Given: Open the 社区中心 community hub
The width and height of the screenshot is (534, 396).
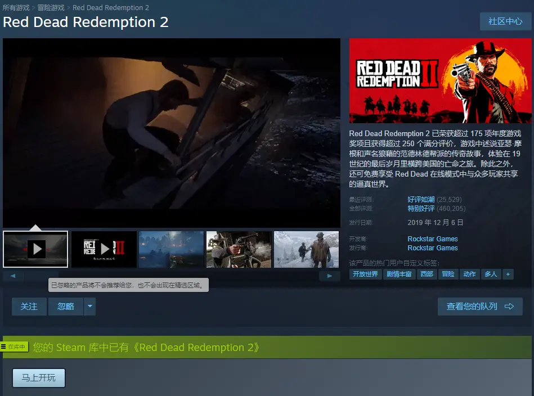Looking at the screenshot, I should click(x=505, y=21).
